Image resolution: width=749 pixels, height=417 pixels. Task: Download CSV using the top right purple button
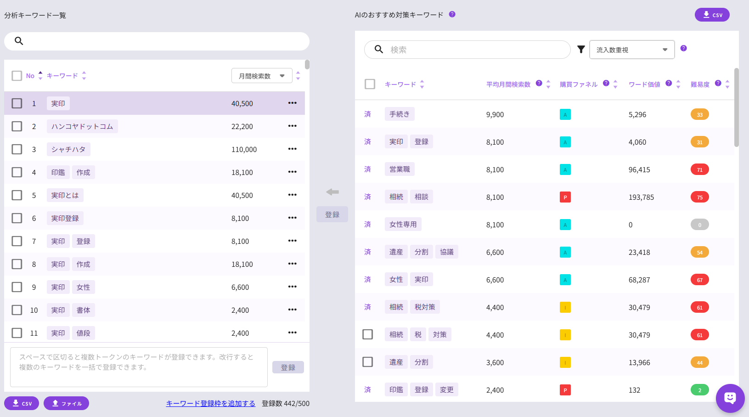(x=712, y=14)
